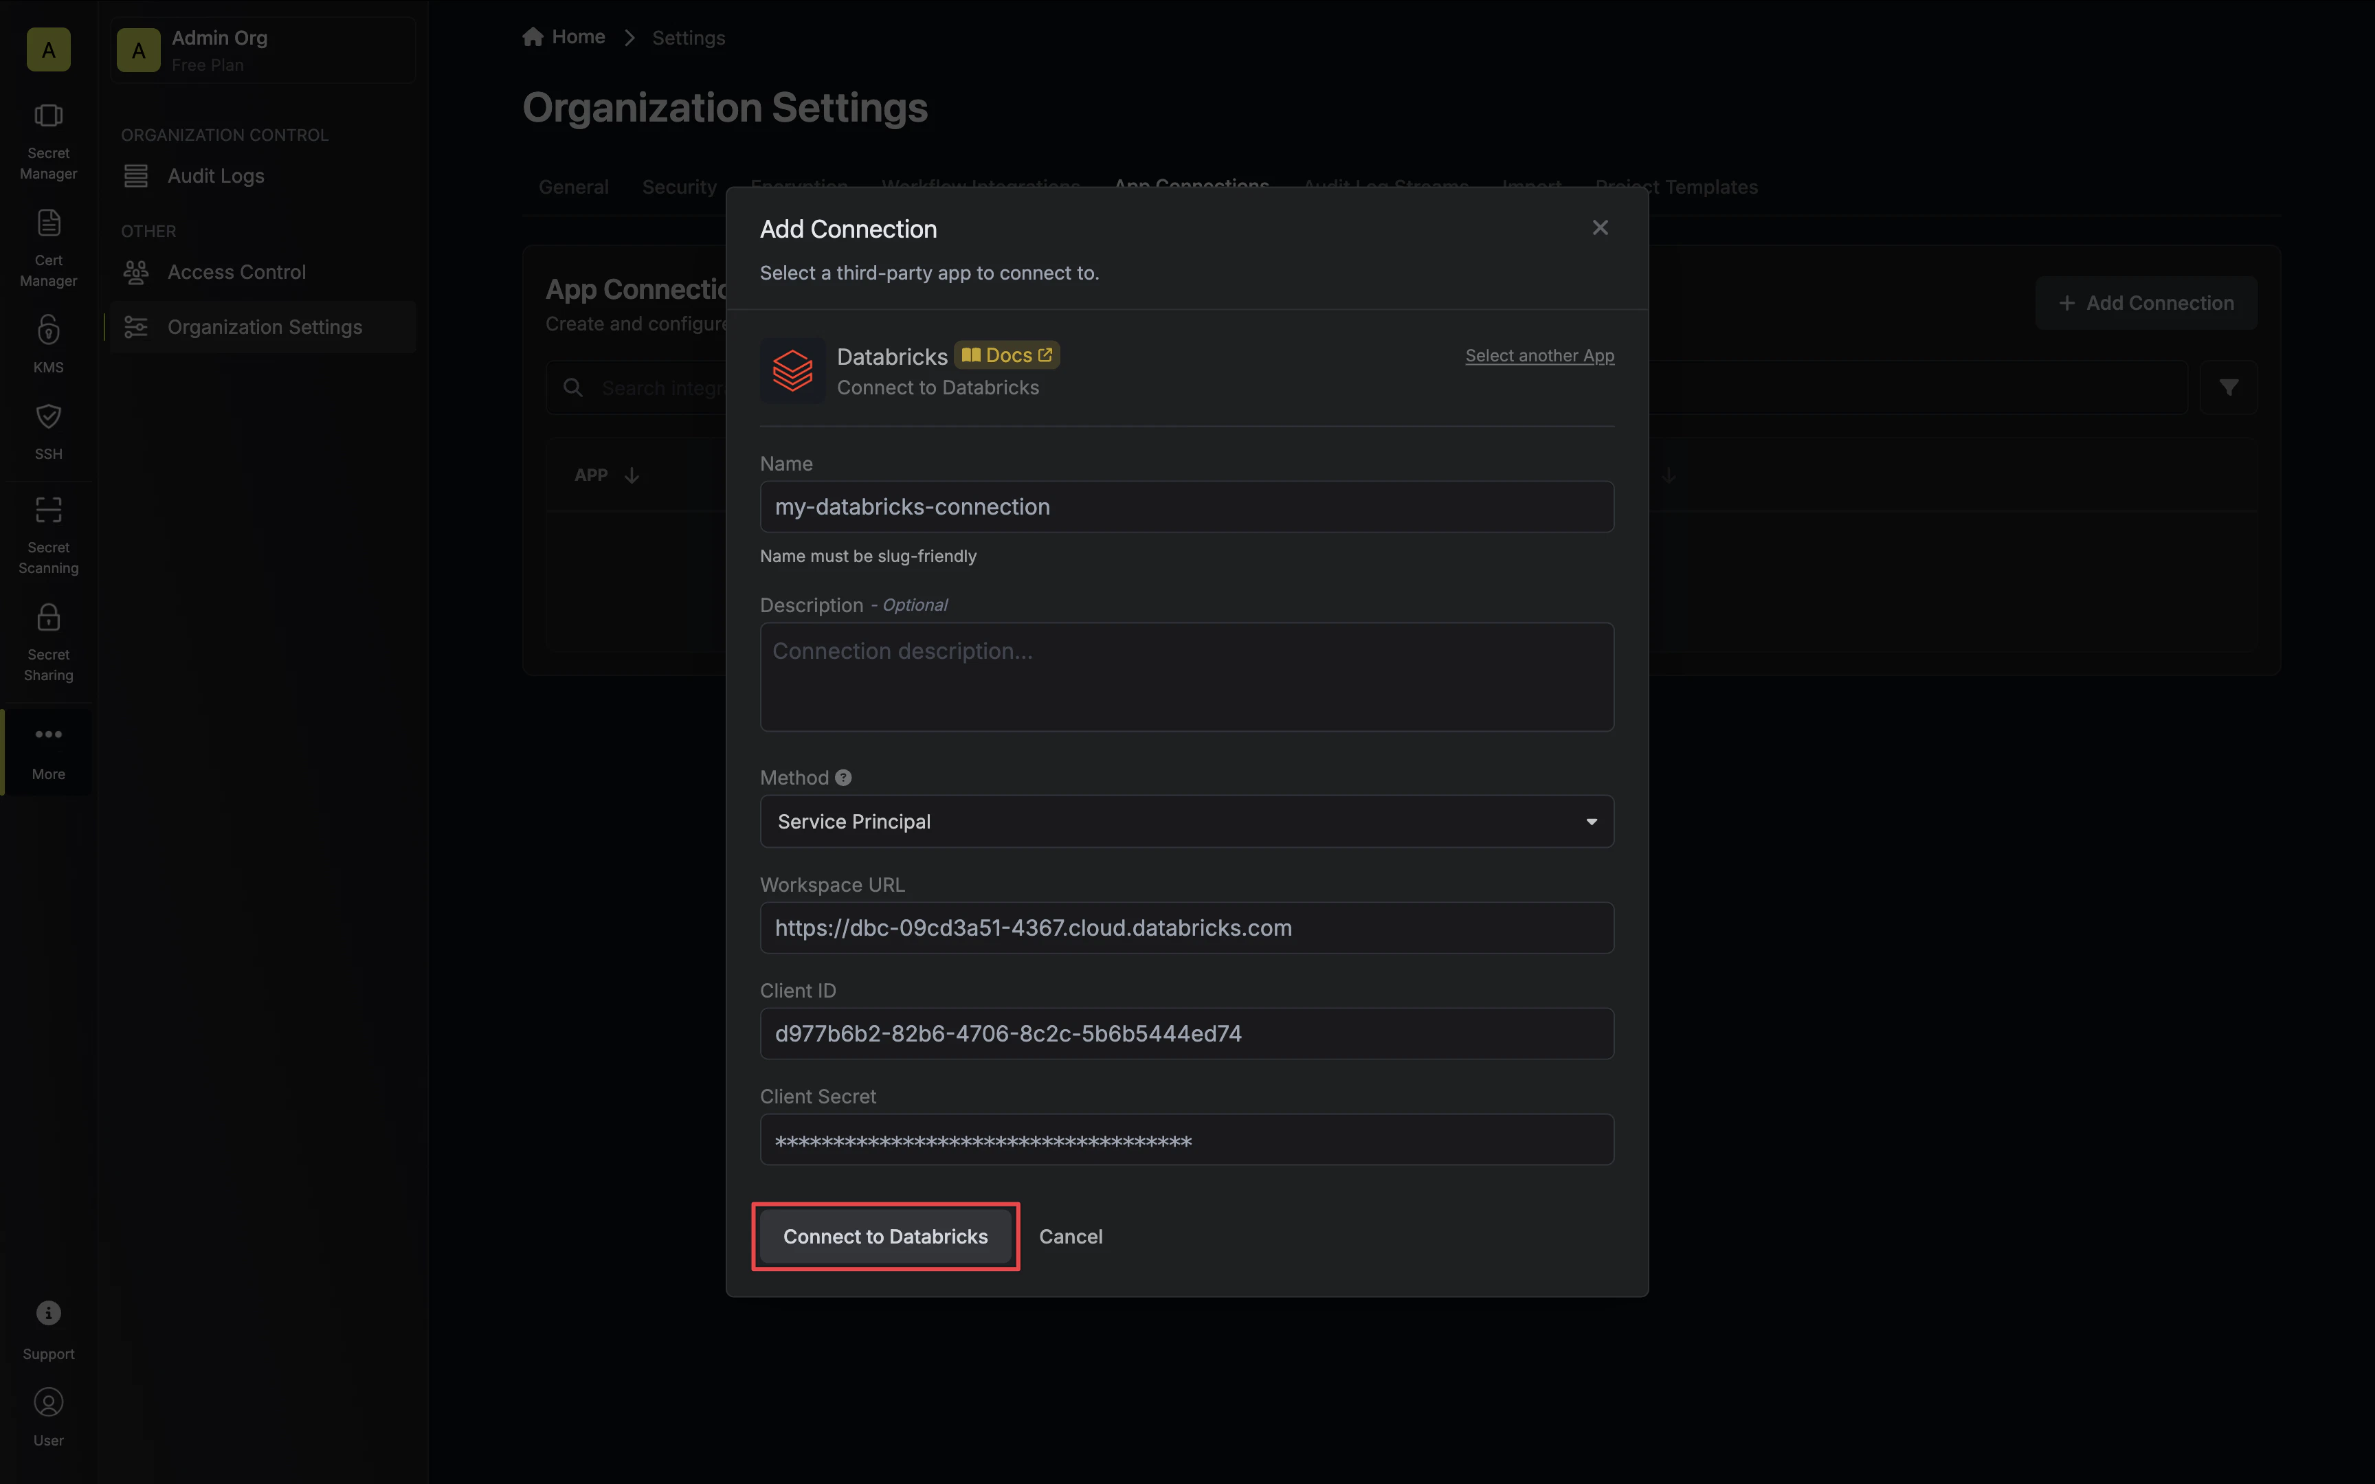
Task: Click the top-left organization avatar A
Action: [x=48, y=49]
